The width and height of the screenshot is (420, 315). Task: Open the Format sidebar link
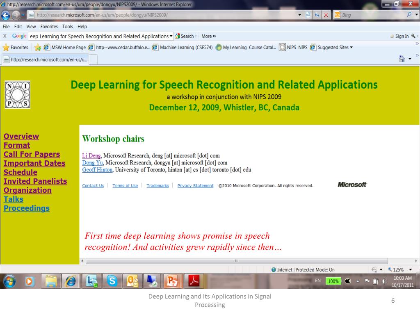pyautogui.click(x=17, y=146)
